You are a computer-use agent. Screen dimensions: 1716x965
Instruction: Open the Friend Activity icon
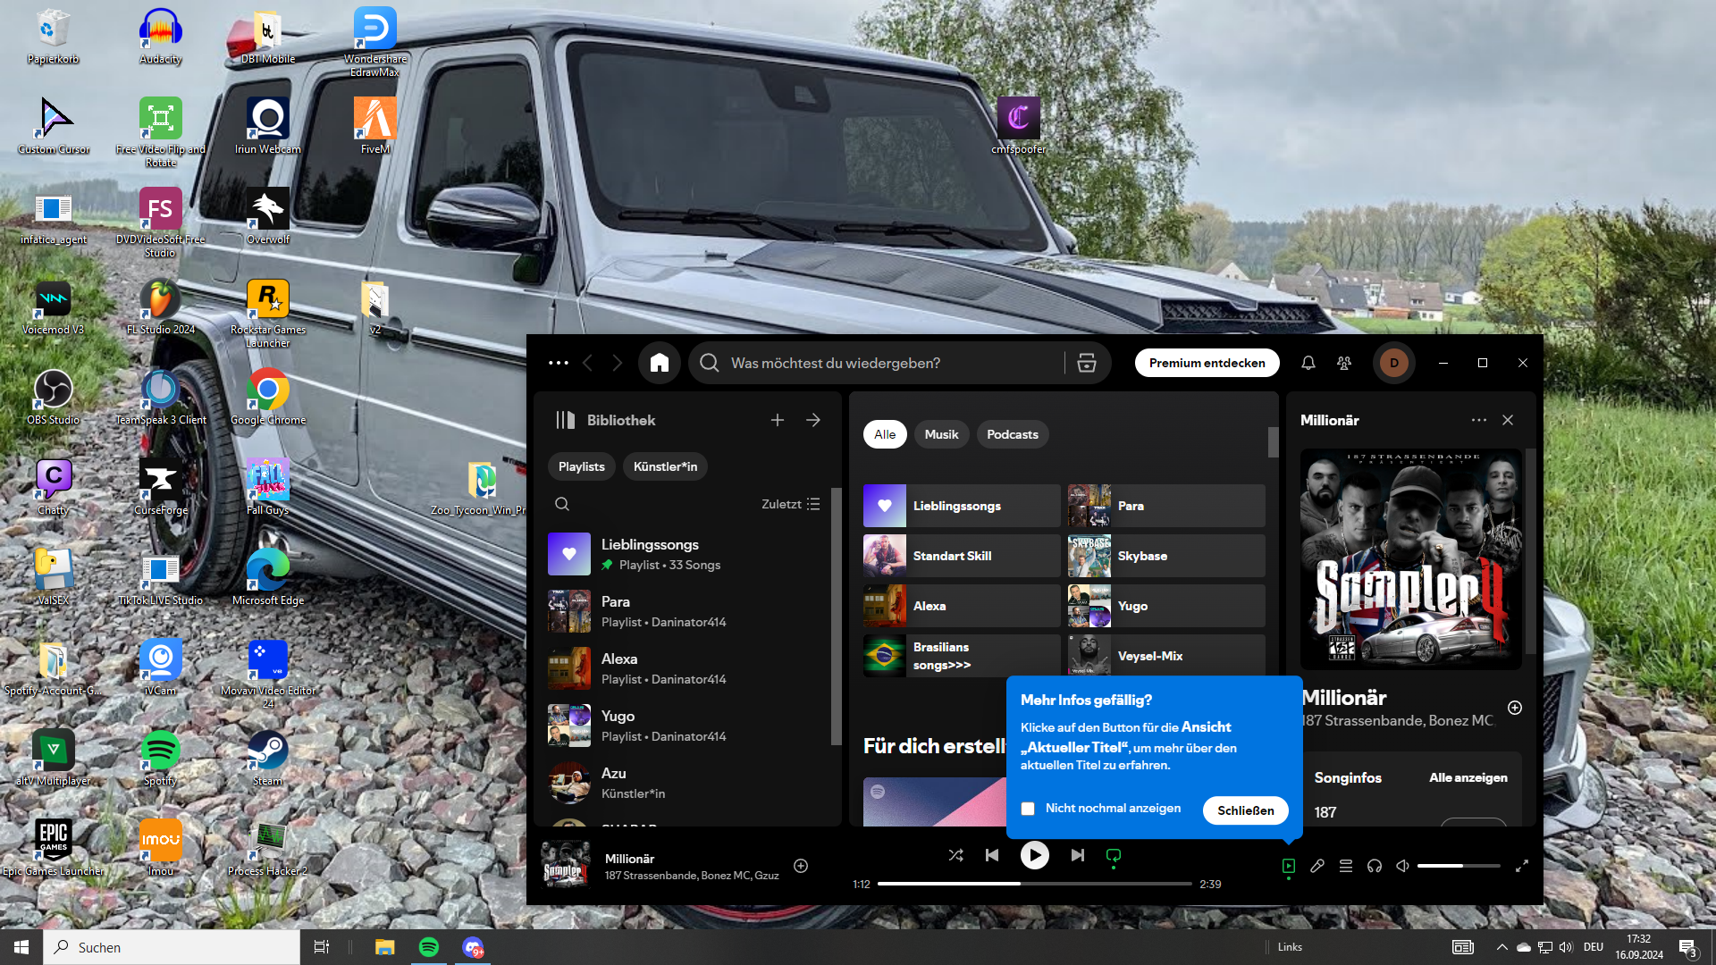point(1344,363)
